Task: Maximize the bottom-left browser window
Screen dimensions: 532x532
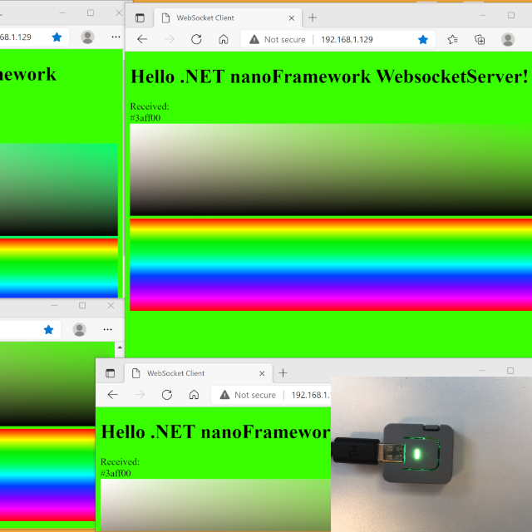Action: point(82,305)
